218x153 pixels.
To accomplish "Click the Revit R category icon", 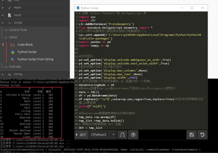I will (x=10, y=15).
